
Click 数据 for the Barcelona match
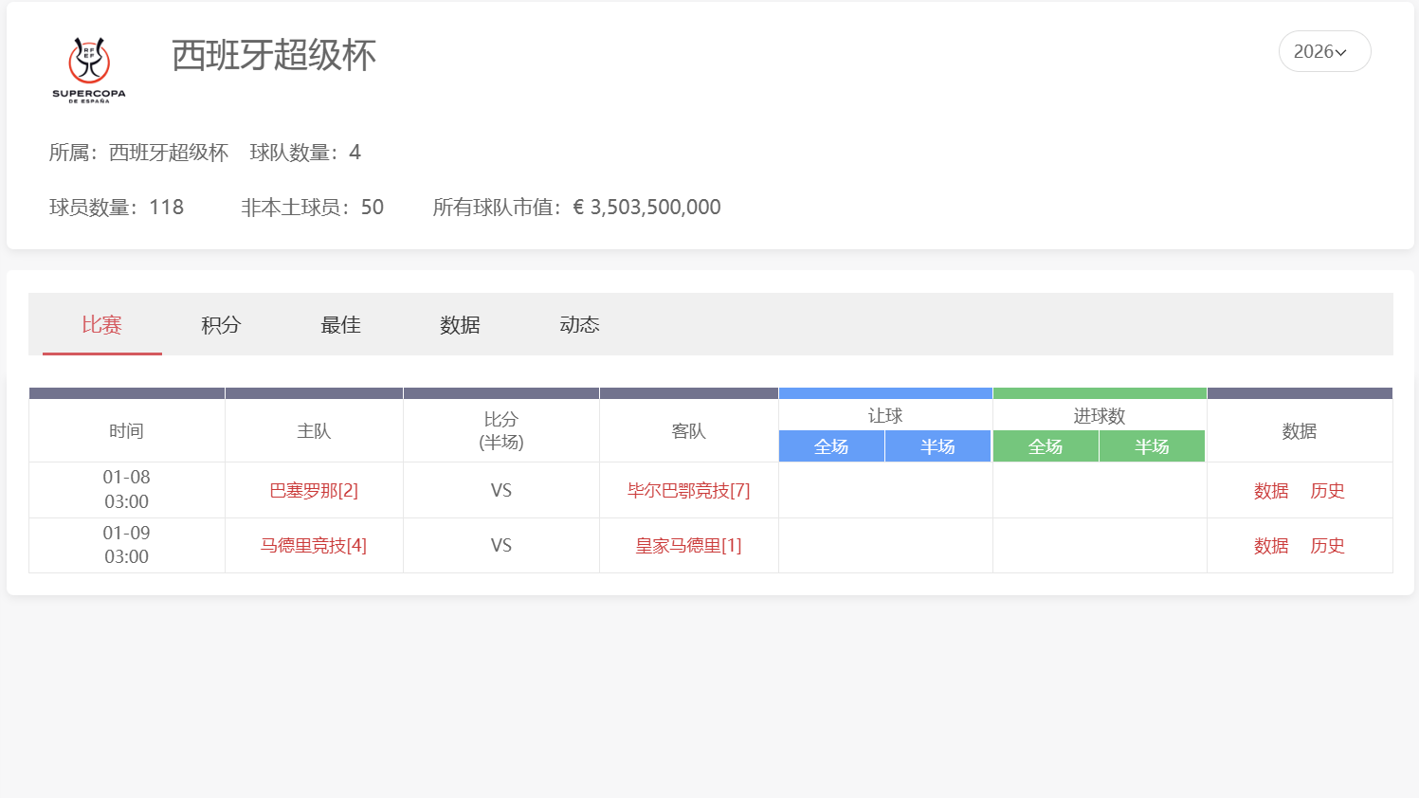coord(1270,491)
